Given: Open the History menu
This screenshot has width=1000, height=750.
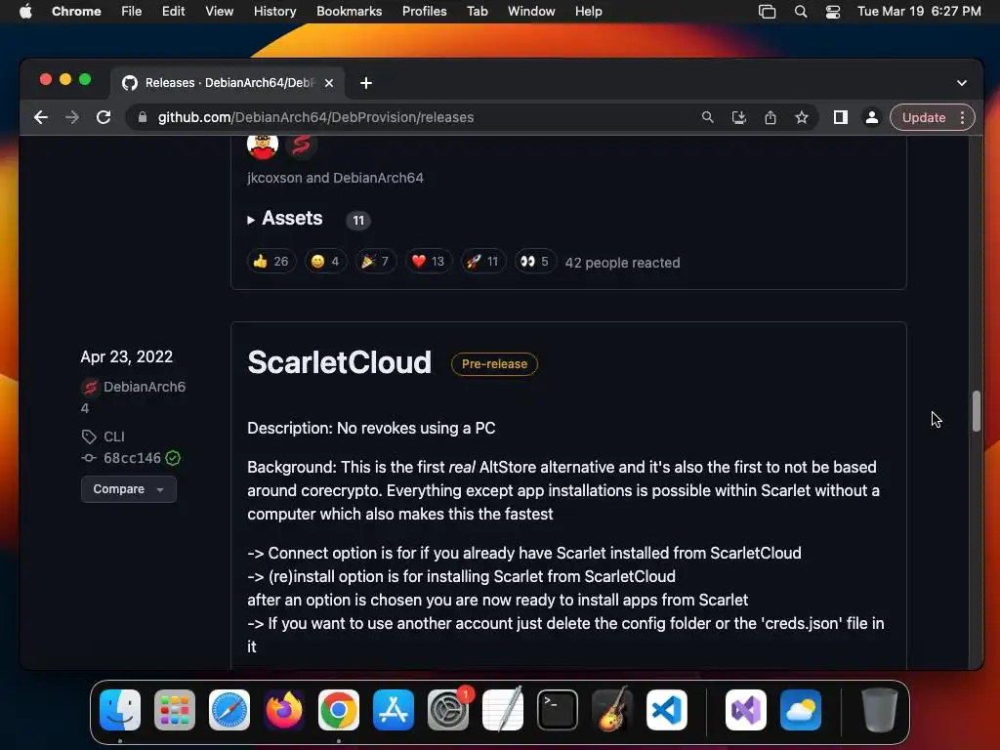Looking at the screenshot, I should point(274,12).
